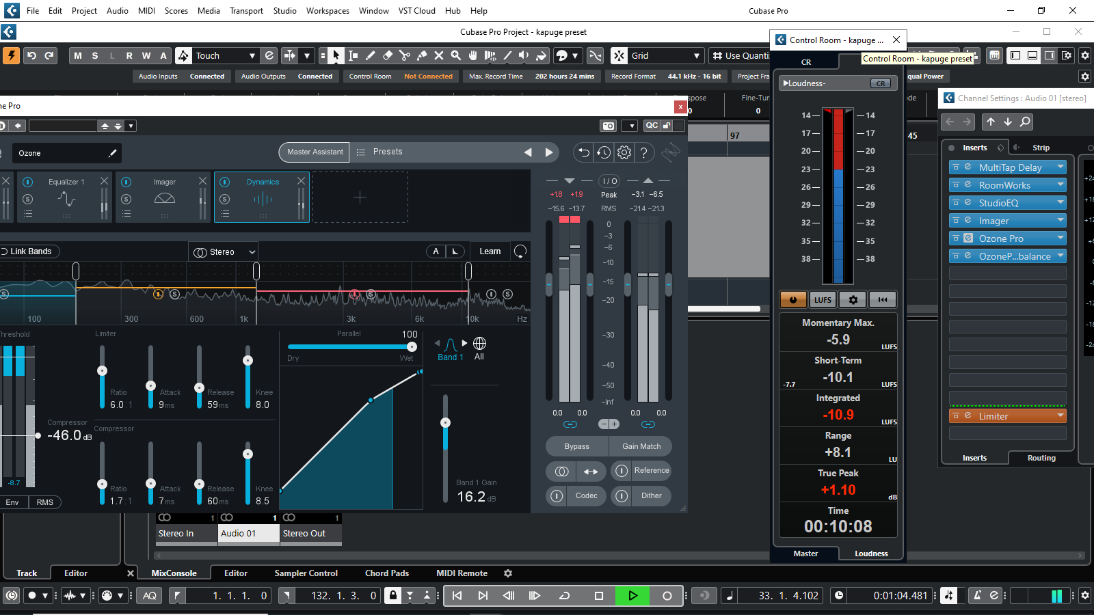Expand the MultiTap Delay insert menu
Image resolution: width=1094 pixels, height=615 pixels.
pos(1060,167)
